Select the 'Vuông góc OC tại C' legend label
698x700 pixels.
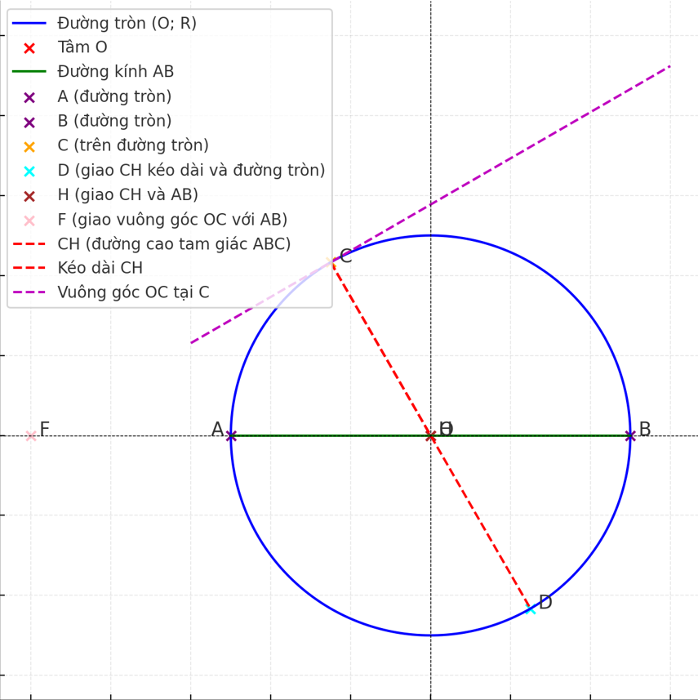133,292
